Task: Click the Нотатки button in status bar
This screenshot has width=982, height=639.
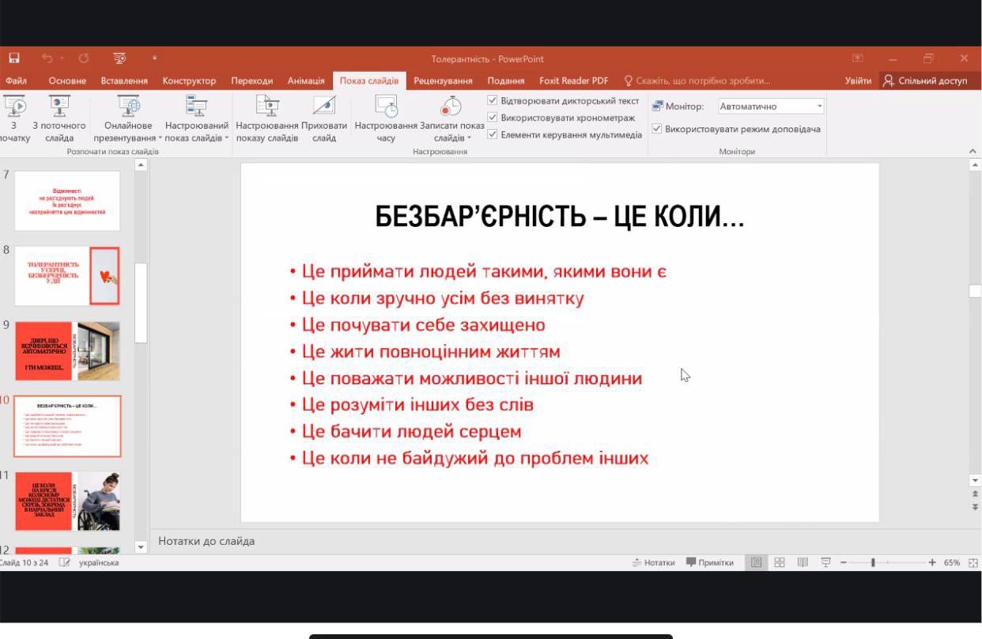Action: [x=654, y=562]
